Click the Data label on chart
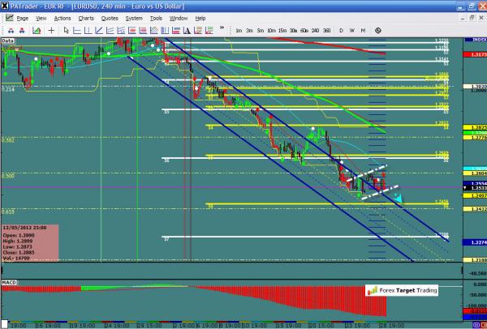487x329 pixels. [9, 39]
